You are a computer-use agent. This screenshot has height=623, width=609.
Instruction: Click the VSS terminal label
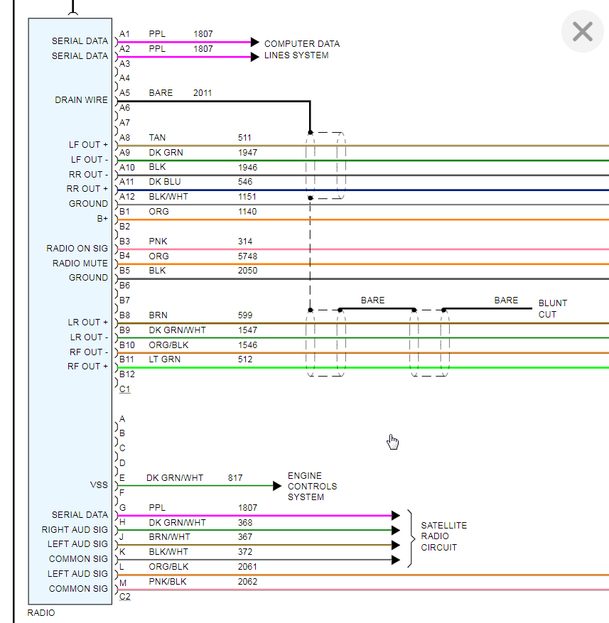click(99, 484)
